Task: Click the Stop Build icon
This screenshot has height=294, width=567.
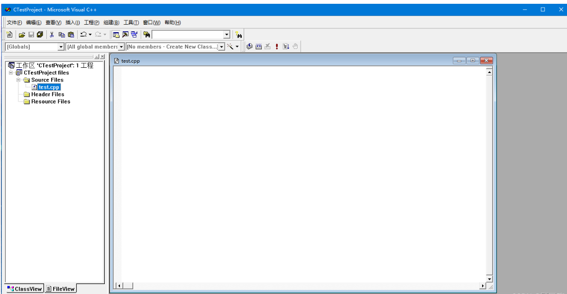Action: click(267, 46)
